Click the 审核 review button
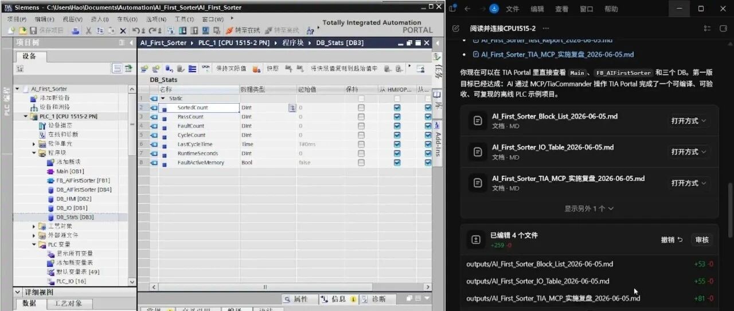Viewport: 734px width, 311px height. [702, 239]
